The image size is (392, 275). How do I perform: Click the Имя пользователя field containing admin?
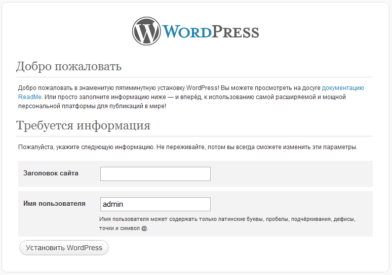tap(155, 204)
